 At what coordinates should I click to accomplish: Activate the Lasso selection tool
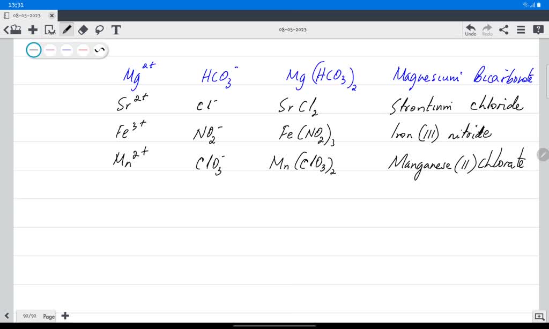click(x=99, y=29)
